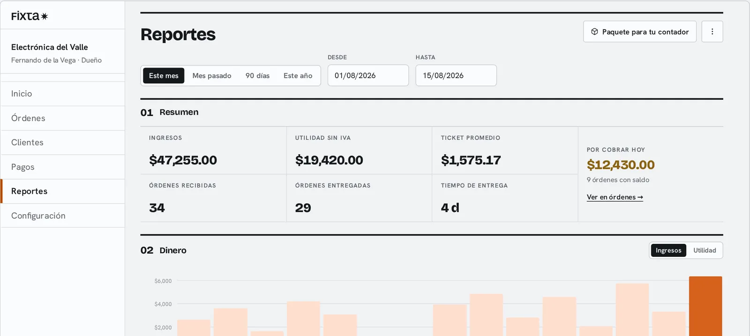
Task: Click the $4,000 axis label
Action: (x=163, y=304)
